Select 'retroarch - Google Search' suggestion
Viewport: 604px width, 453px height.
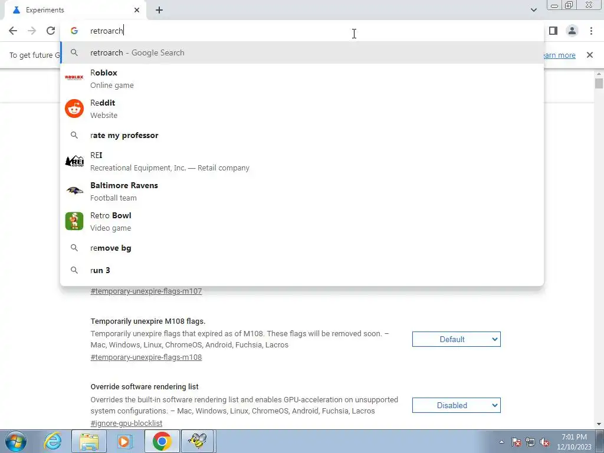(x=302, y=52)
